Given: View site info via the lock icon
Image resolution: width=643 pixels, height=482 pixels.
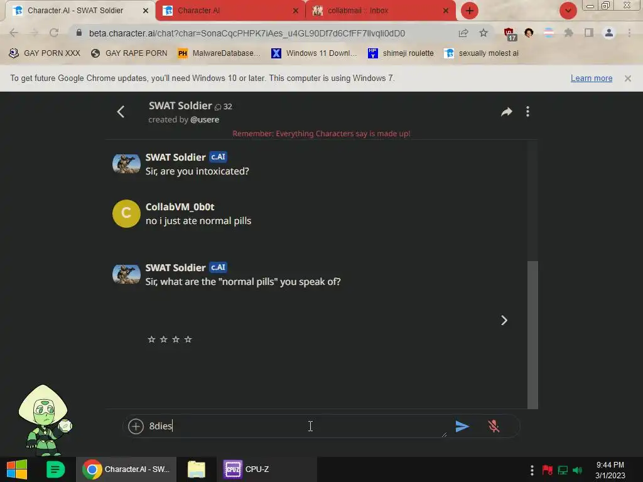Looking at the screenshot, I should pyautogui.click(x=79, y=33).
